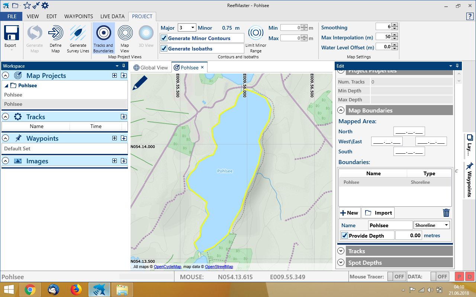Click the New boundary button

[349, 213]
